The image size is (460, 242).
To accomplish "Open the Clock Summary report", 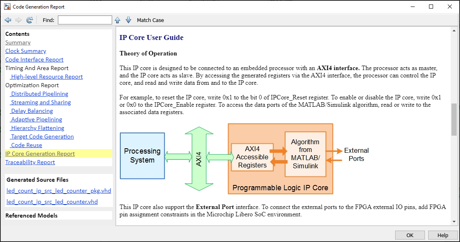I will [25, 51].
